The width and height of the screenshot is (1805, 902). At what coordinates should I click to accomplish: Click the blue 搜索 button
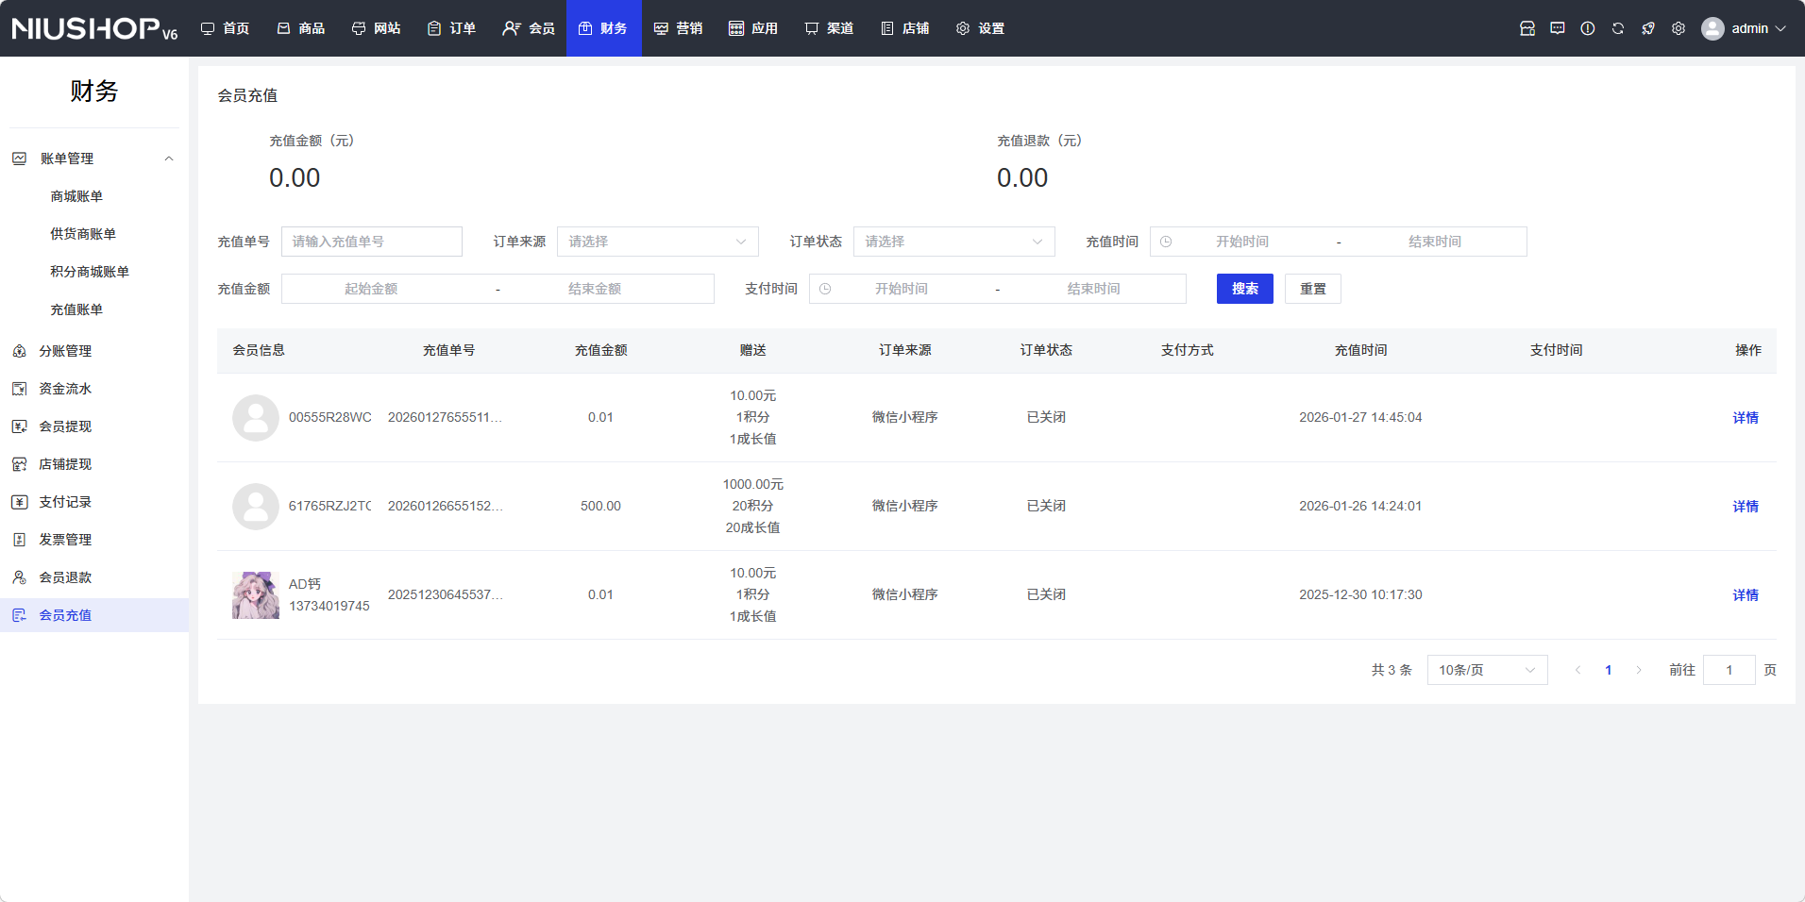[x=1244, y=289]
